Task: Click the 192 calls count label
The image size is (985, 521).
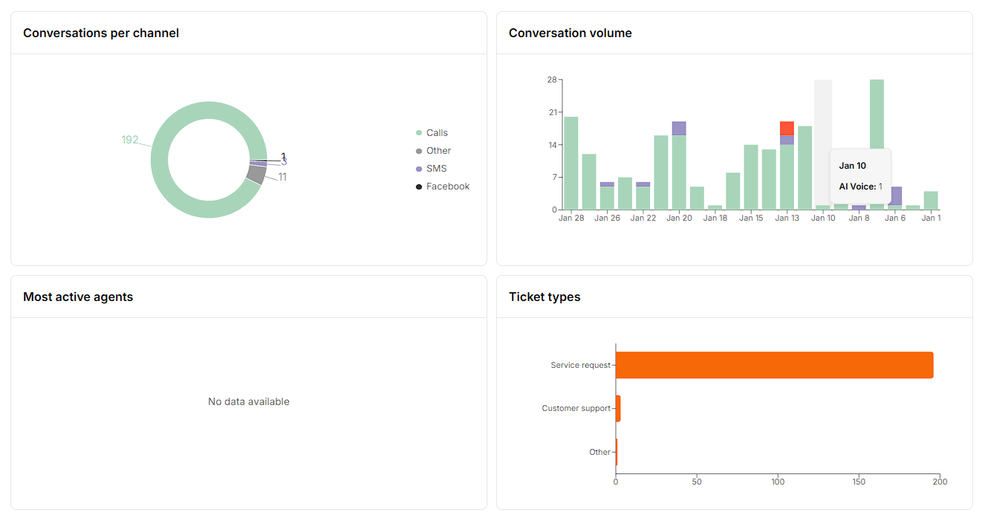Action: (x=130, y=140)
